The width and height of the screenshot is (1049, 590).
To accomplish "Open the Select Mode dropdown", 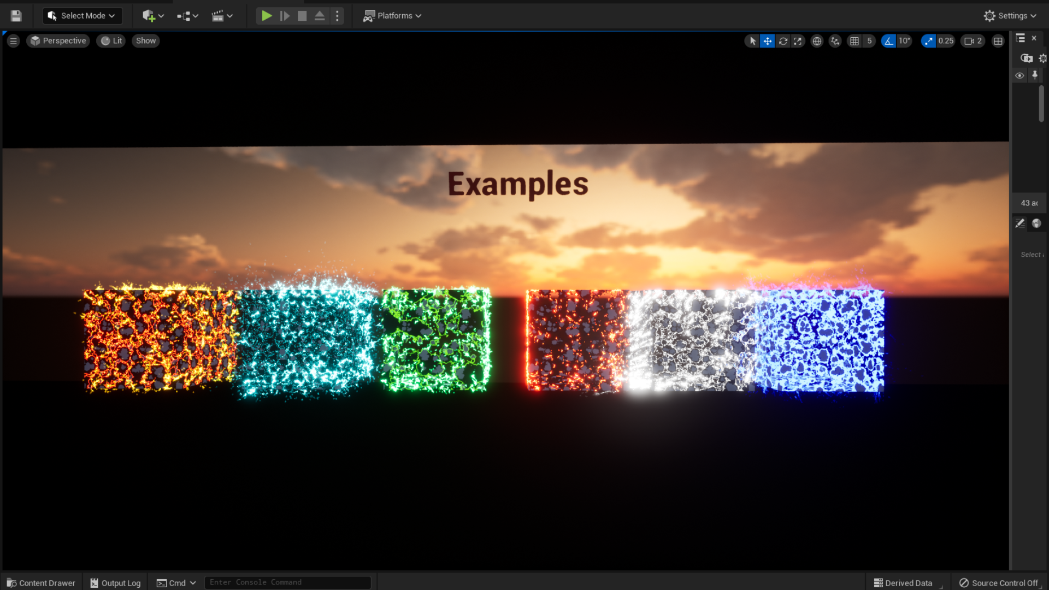I will click(x=82, y=16).
